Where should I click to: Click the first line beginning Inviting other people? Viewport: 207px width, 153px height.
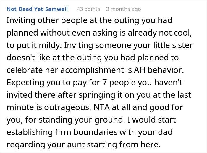coord(89,21)
